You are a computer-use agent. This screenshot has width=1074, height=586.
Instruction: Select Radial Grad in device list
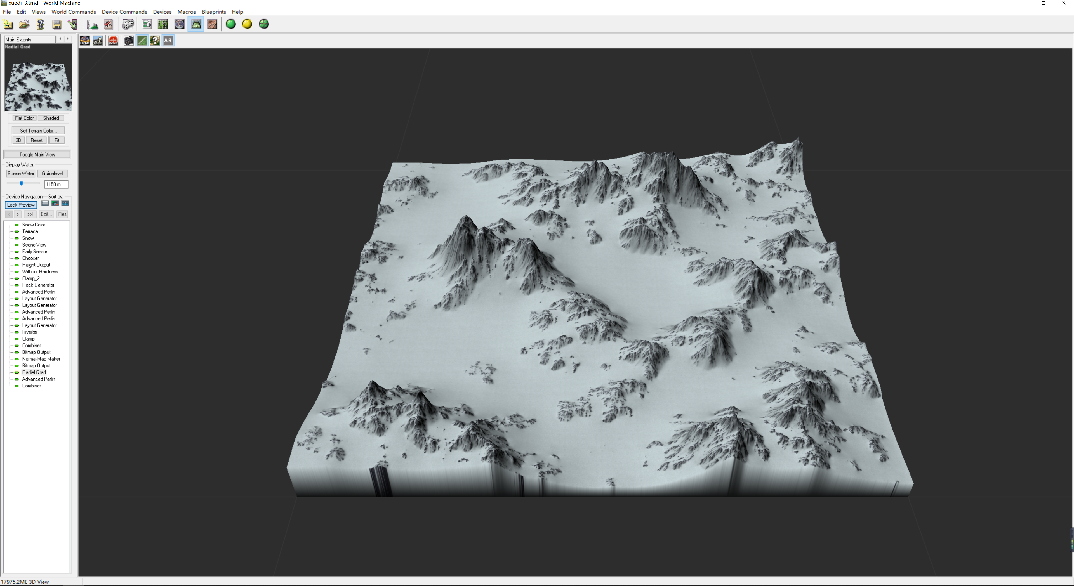click(34, 372)
